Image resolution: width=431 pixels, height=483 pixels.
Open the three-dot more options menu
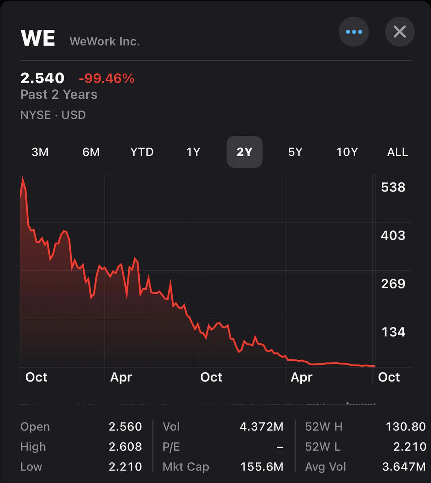353,32
